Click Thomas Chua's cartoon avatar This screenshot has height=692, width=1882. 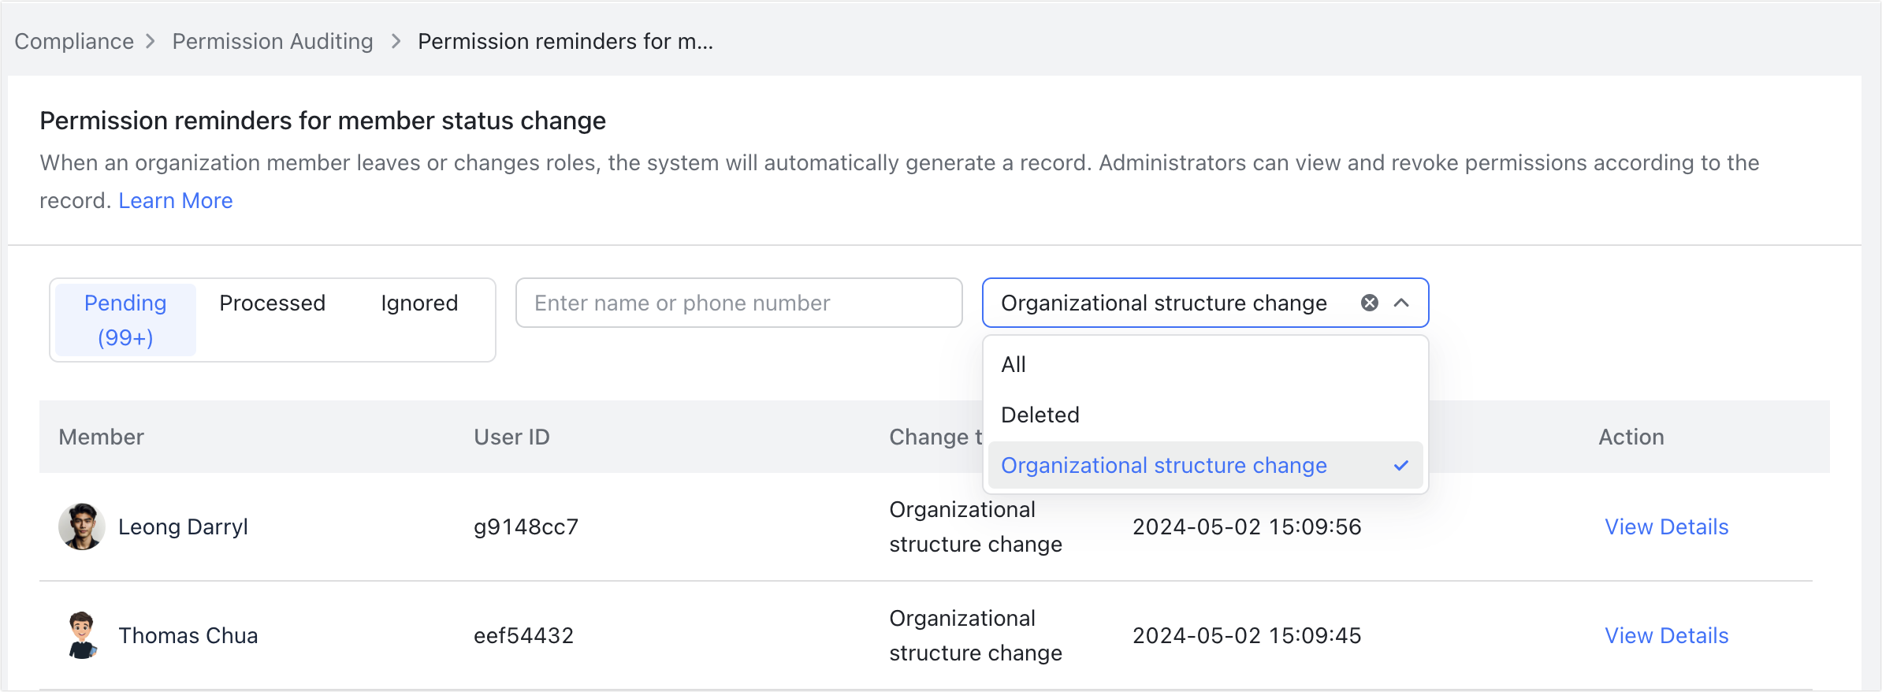(x=81, y=635)
